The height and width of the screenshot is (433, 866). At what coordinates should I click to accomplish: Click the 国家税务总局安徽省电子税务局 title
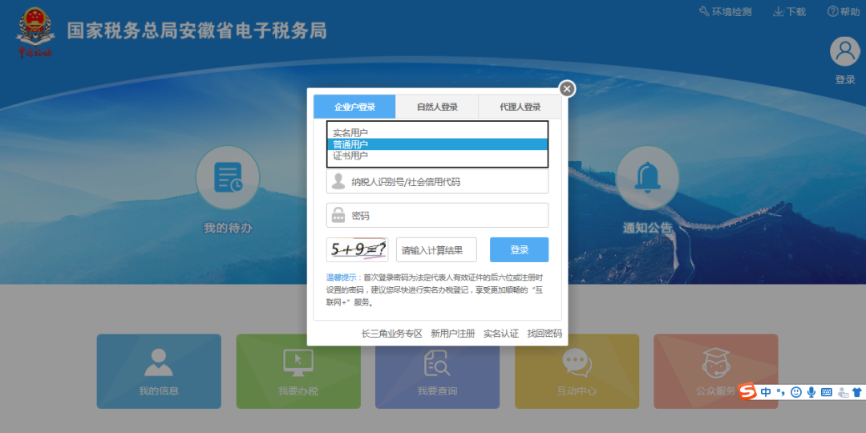click(197, 30)
